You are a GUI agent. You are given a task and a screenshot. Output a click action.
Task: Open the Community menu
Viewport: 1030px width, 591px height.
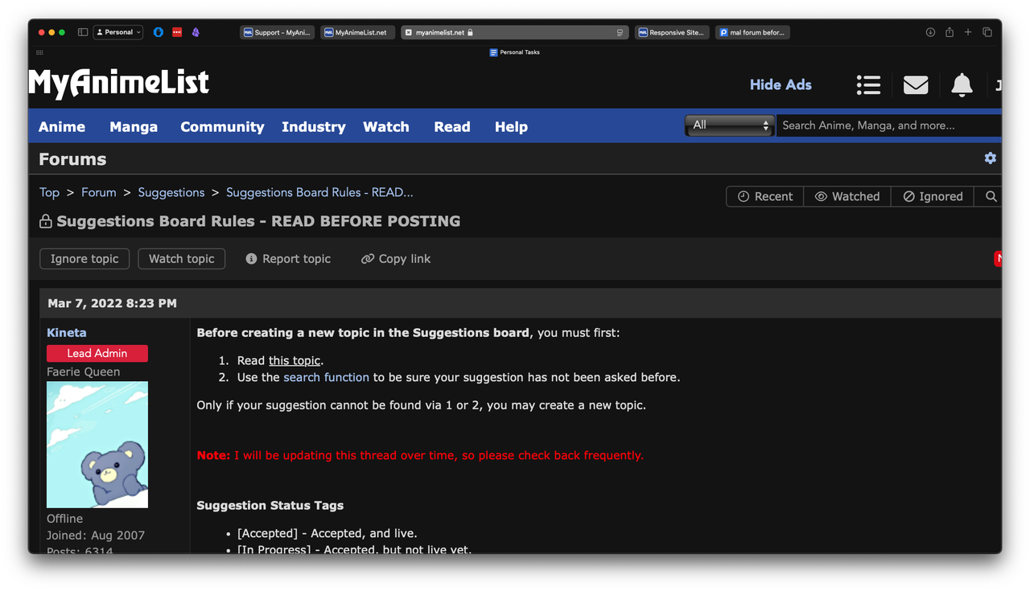222,127
